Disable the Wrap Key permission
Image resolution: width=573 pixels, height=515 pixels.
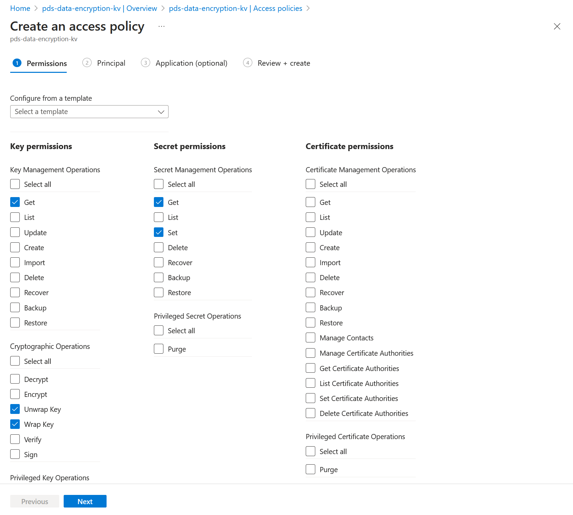15,424
